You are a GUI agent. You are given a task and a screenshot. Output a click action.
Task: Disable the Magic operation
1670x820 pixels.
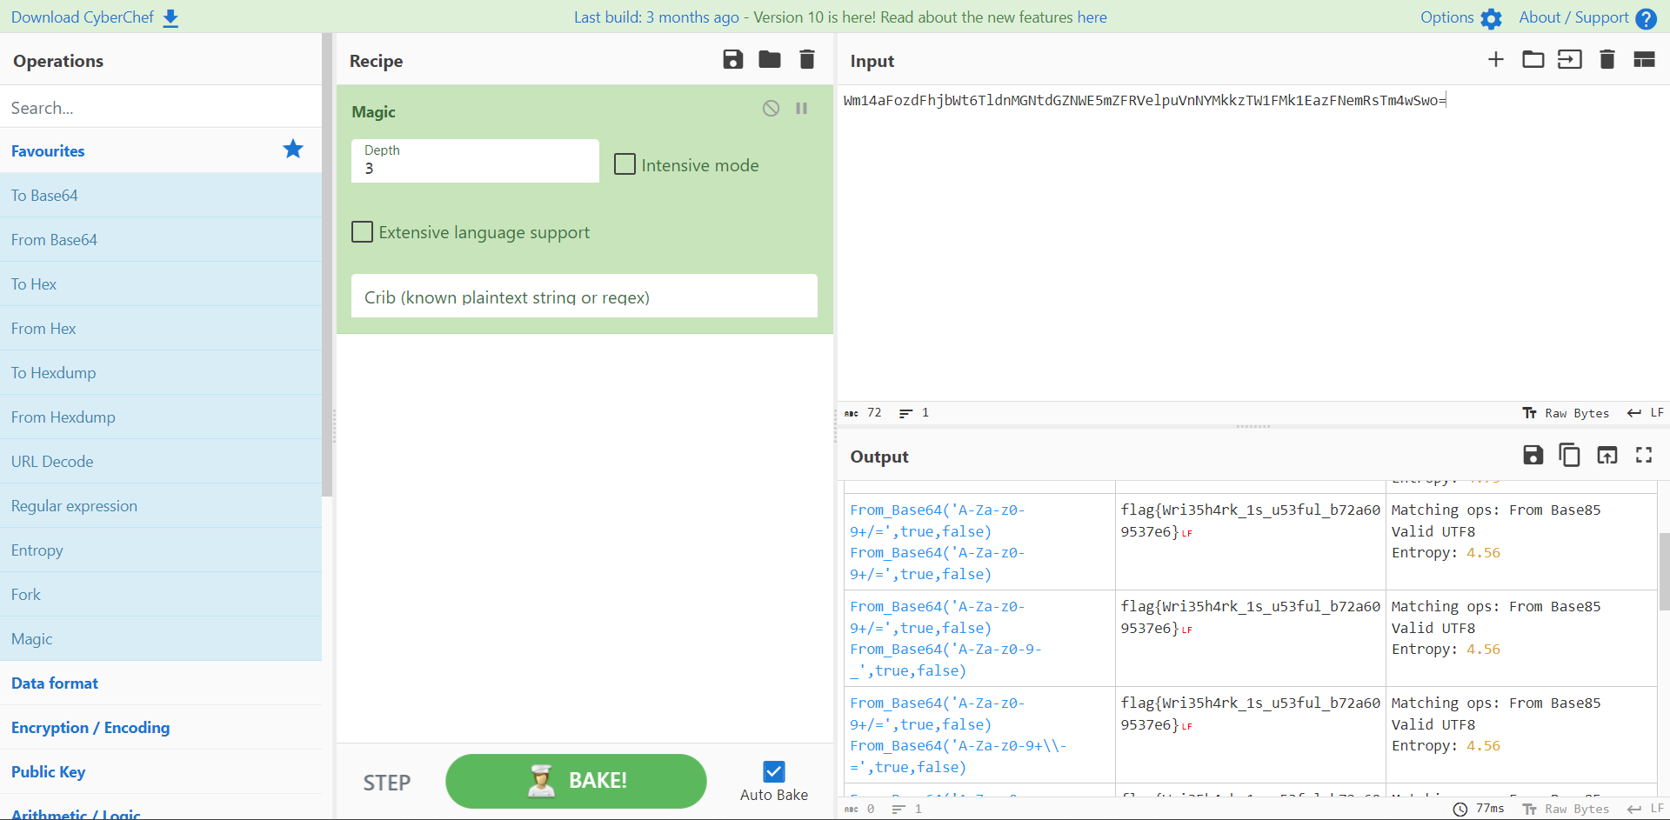tap(771, 109)
